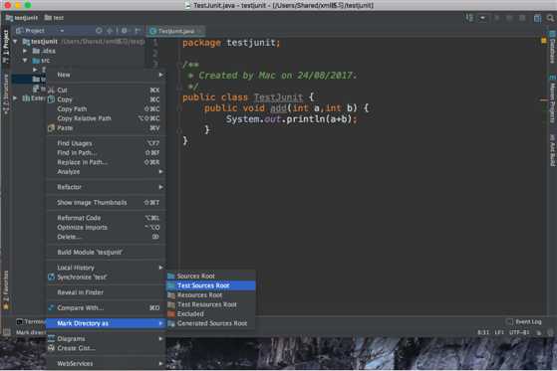Choose Optimize Imports from the context menu

pyautogui.click(x=107, y=228)
